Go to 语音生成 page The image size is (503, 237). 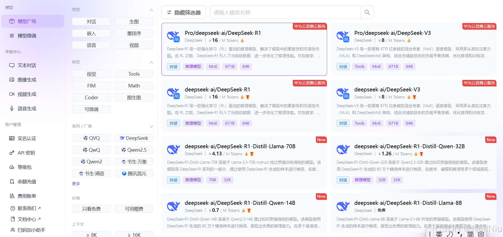[x=33, y=108]
